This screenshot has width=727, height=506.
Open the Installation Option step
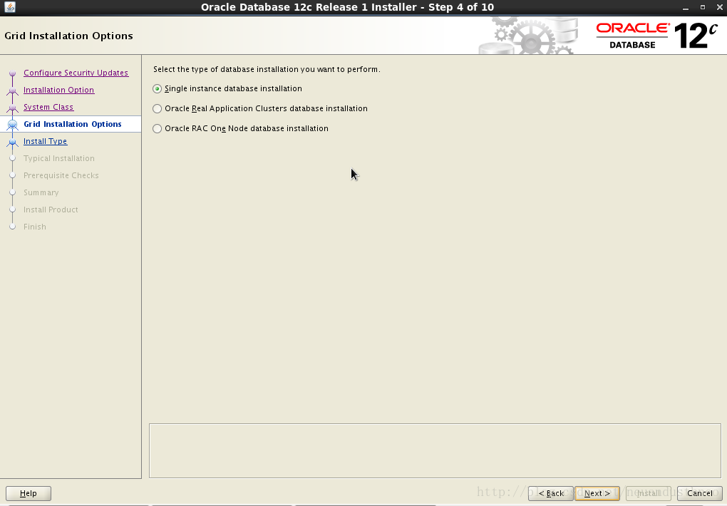click(x=59, y=90)
